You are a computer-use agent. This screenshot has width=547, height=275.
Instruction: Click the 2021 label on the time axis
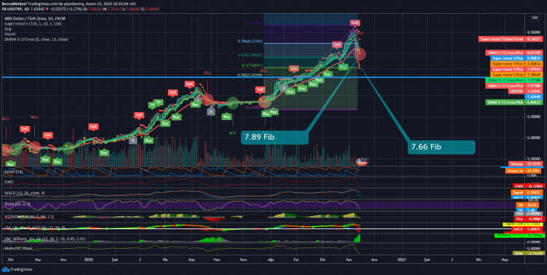[x=402, y=260]
